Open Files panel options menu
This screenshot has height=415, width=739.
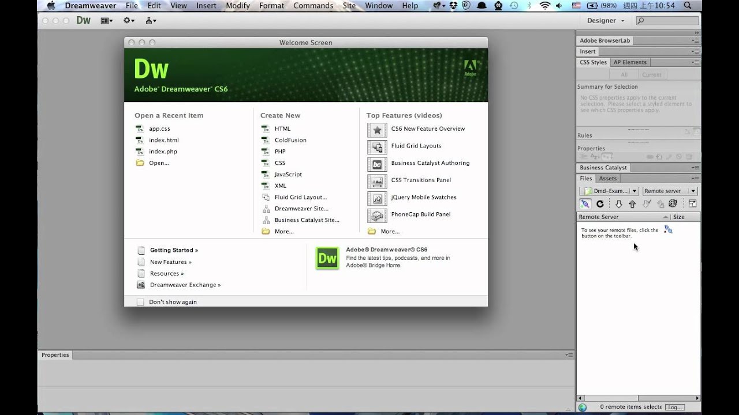(x=695, y=179)
